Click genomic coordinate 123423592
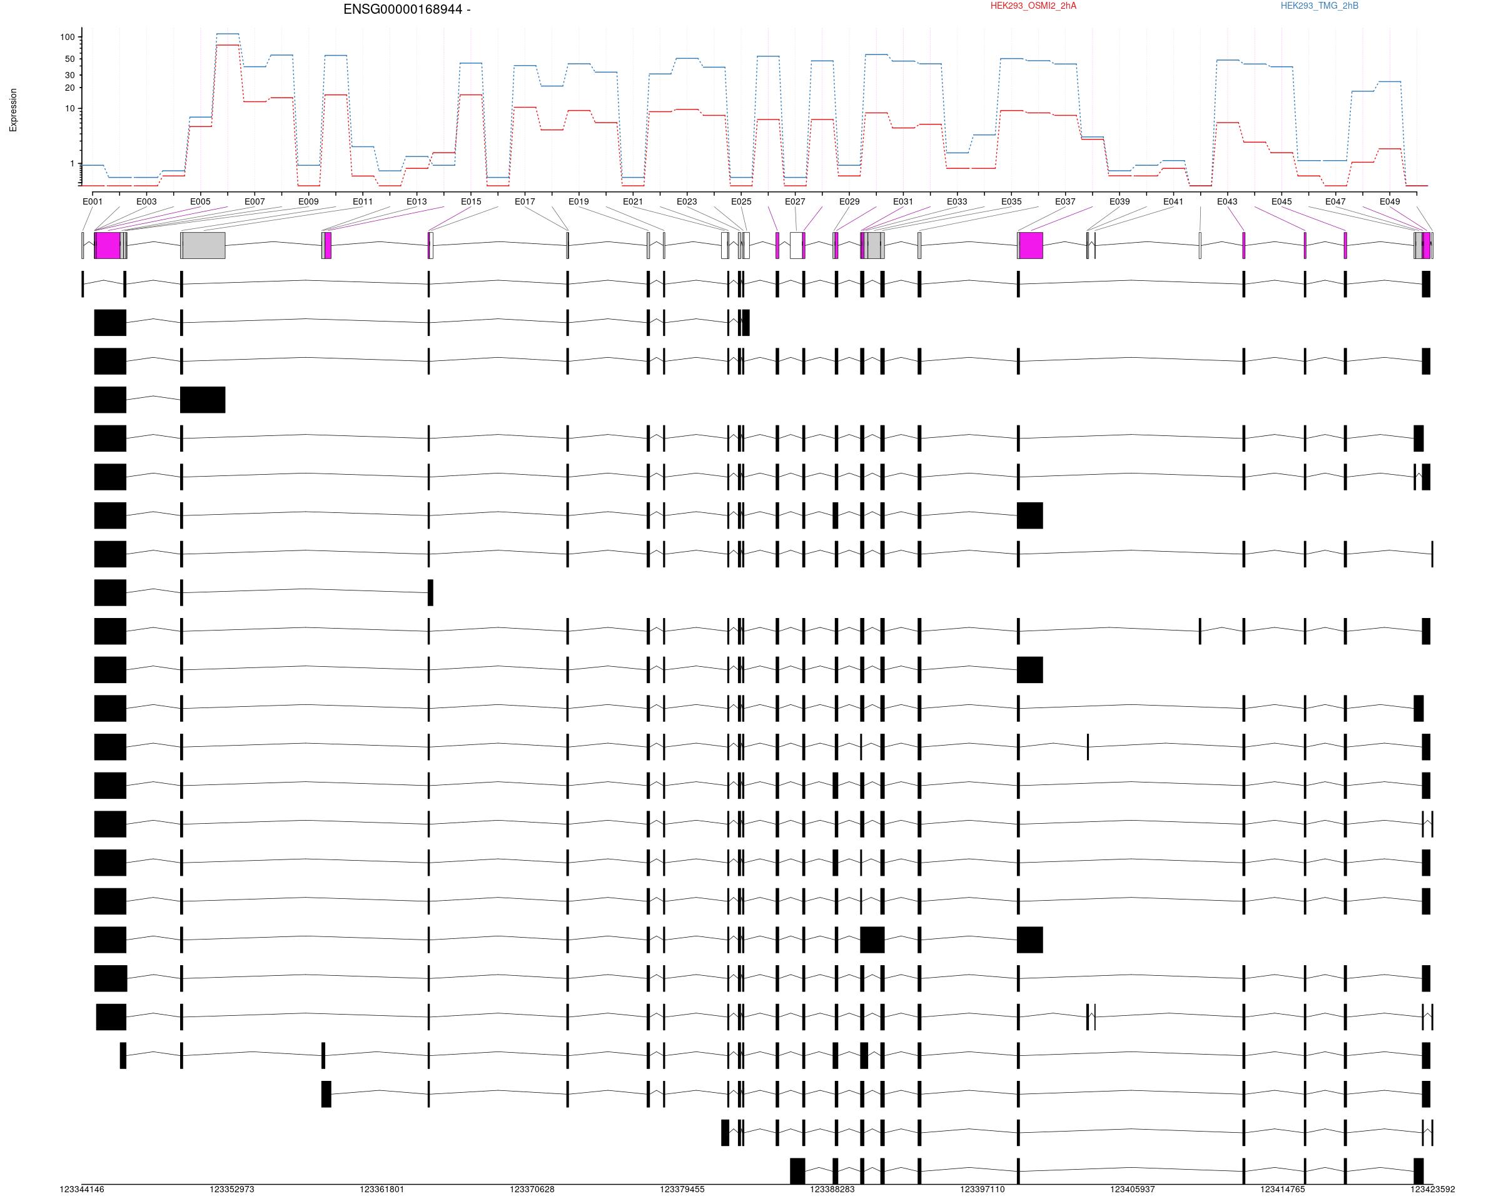Screen dimensions: 1501x1201 point(1433,1190)
